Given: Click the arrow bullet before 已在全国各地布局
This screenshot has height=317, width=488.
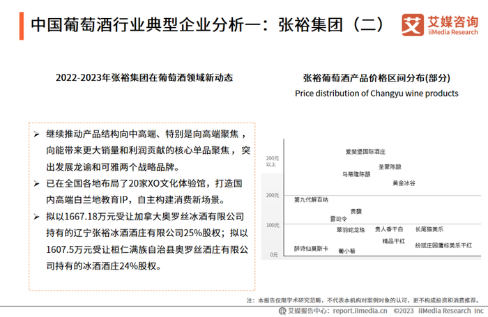Looking at the screenshot, I should [37, 183].
